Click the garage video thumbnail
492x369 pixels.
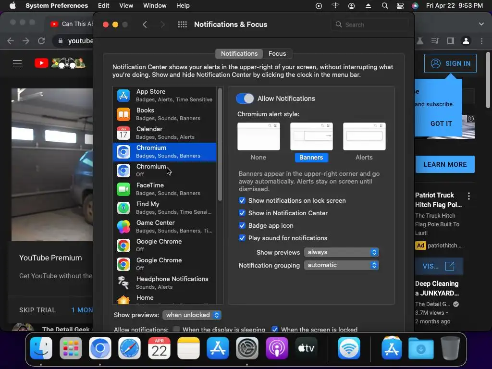coord(52,165)
